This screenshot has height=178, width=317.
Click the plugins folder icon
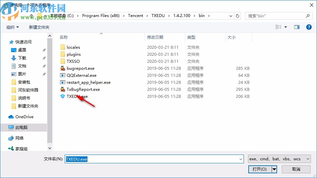[x=63, y=54]
